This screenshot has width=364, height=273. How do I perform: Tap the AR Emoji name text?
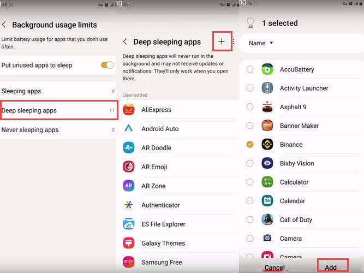point(154,167)
